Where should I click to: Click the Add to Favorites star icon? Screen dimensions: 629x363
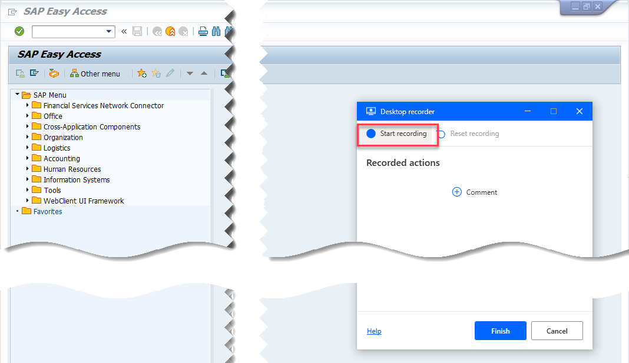141,74
